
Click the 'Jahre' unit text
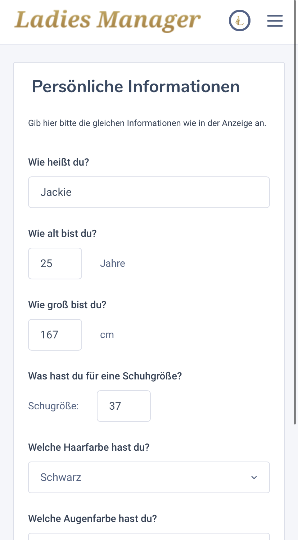pyautogui.click(x=113, y=264)
